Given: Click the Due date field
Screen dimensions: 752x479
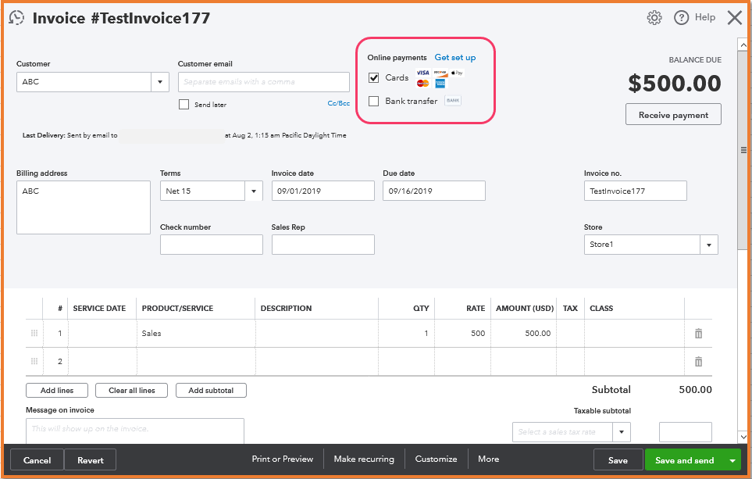Looking at the screenshot, I should click(434, 191).
